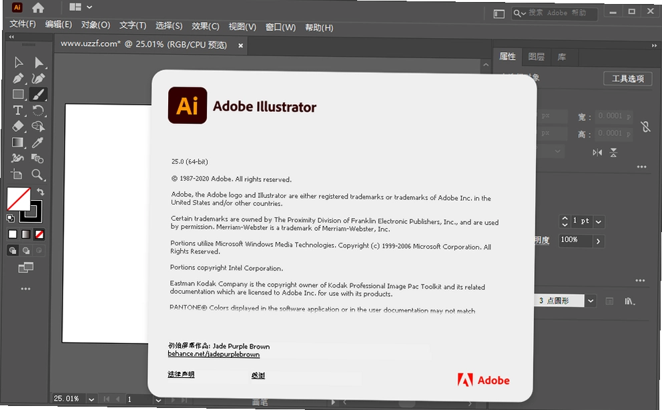
Task: Open the stroke weight 1 pt dropdown
Action: 599,221
